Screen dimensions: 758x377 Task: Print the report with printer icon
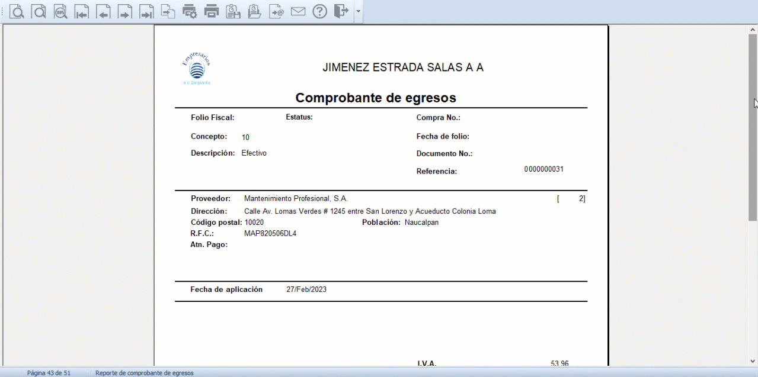[x=211, y=11]
